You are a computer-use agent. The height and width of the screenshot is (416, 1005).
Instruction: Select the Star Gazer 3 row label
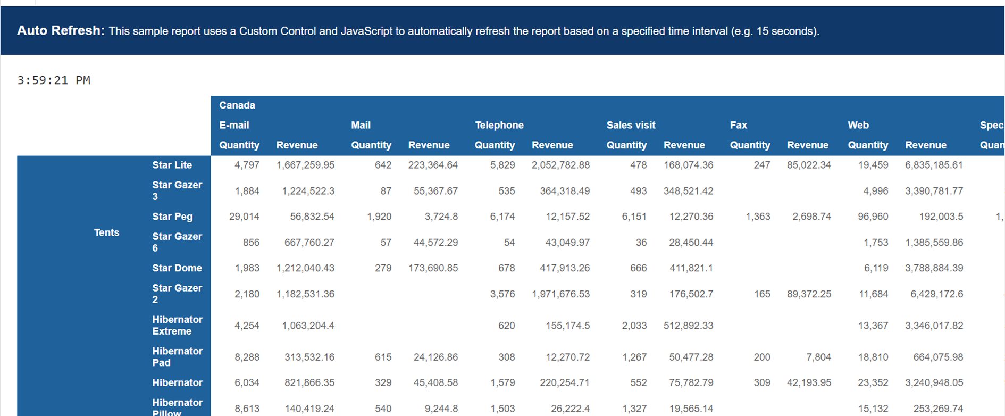coord(177,190)
